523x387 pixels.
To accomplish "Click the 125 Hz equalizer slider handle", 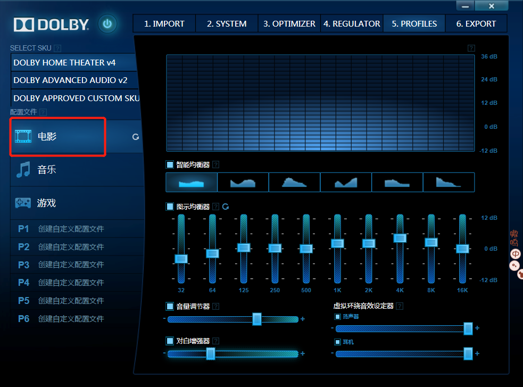I will pos(244,248).
